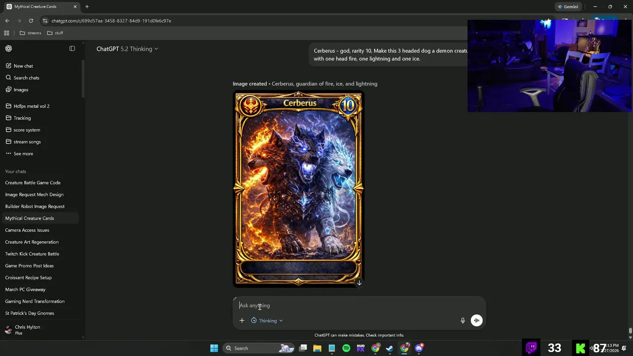Collapse the sidebar with the panel toggle icon
This screenshot has height=356, width=633.
(x=72, y=48)
